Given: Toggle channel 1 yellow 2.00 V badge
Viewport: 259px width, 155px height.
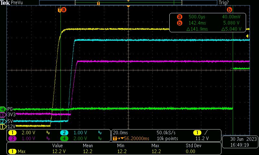Looking at the screenshot, I should pyautogui.click(x=12, y=133).
